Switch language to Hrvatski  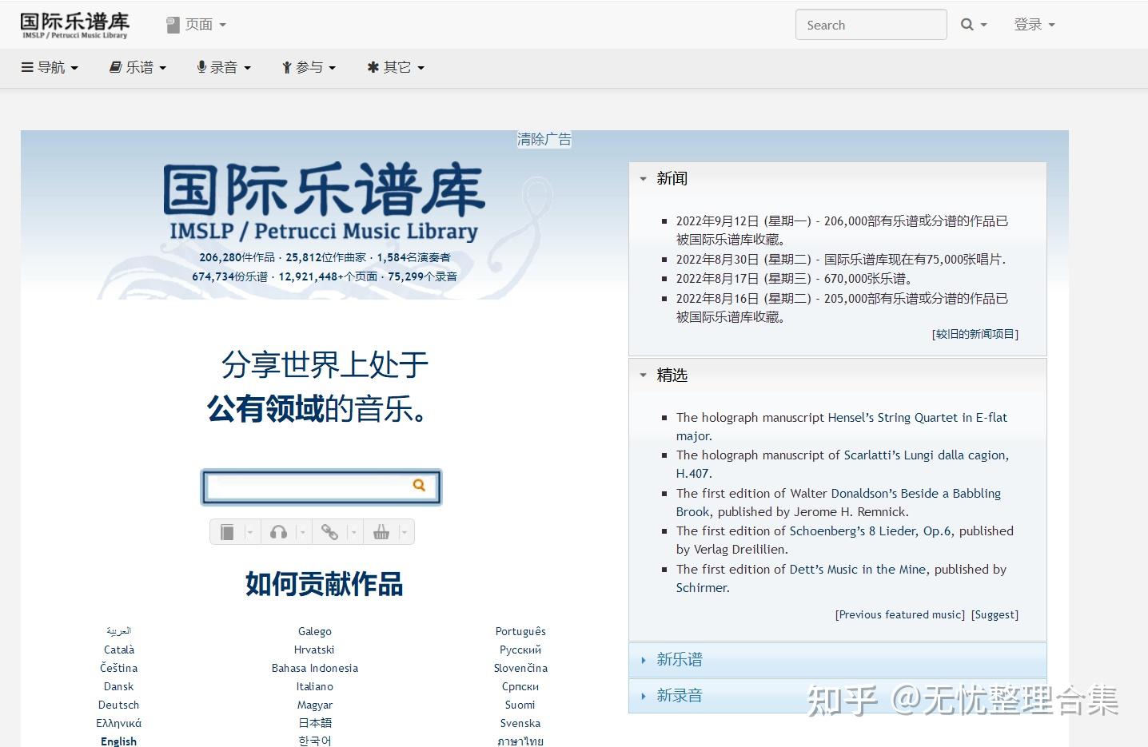[314, 650]
